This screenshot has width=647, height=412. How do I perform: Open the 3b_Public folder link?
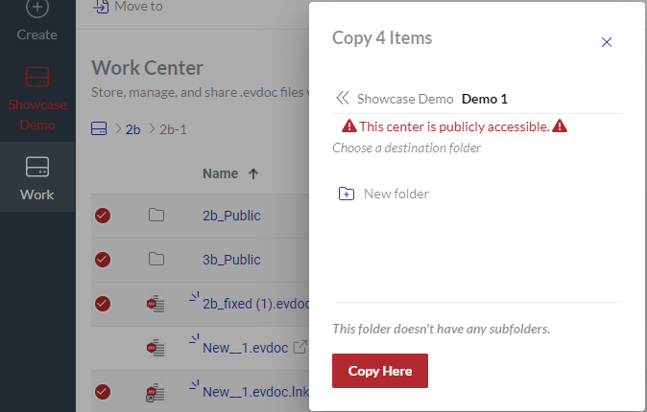pyautogui.click(x=231, y=260)
